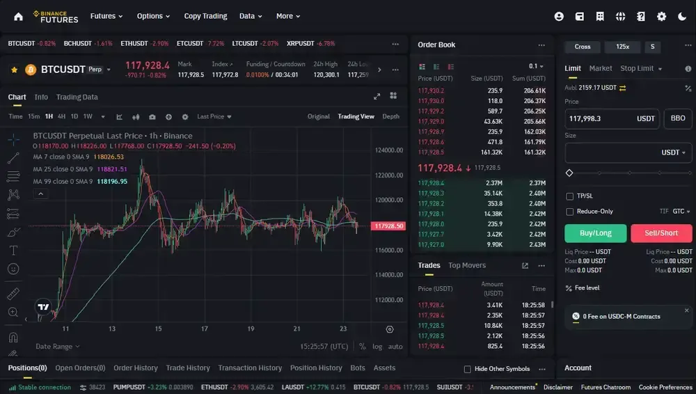
Task: Toggle the magnet snap tool
Action: 13,337
